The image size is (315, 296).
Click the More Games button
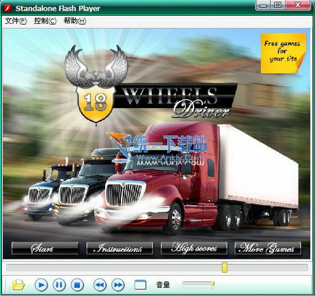tap(268, 248)
